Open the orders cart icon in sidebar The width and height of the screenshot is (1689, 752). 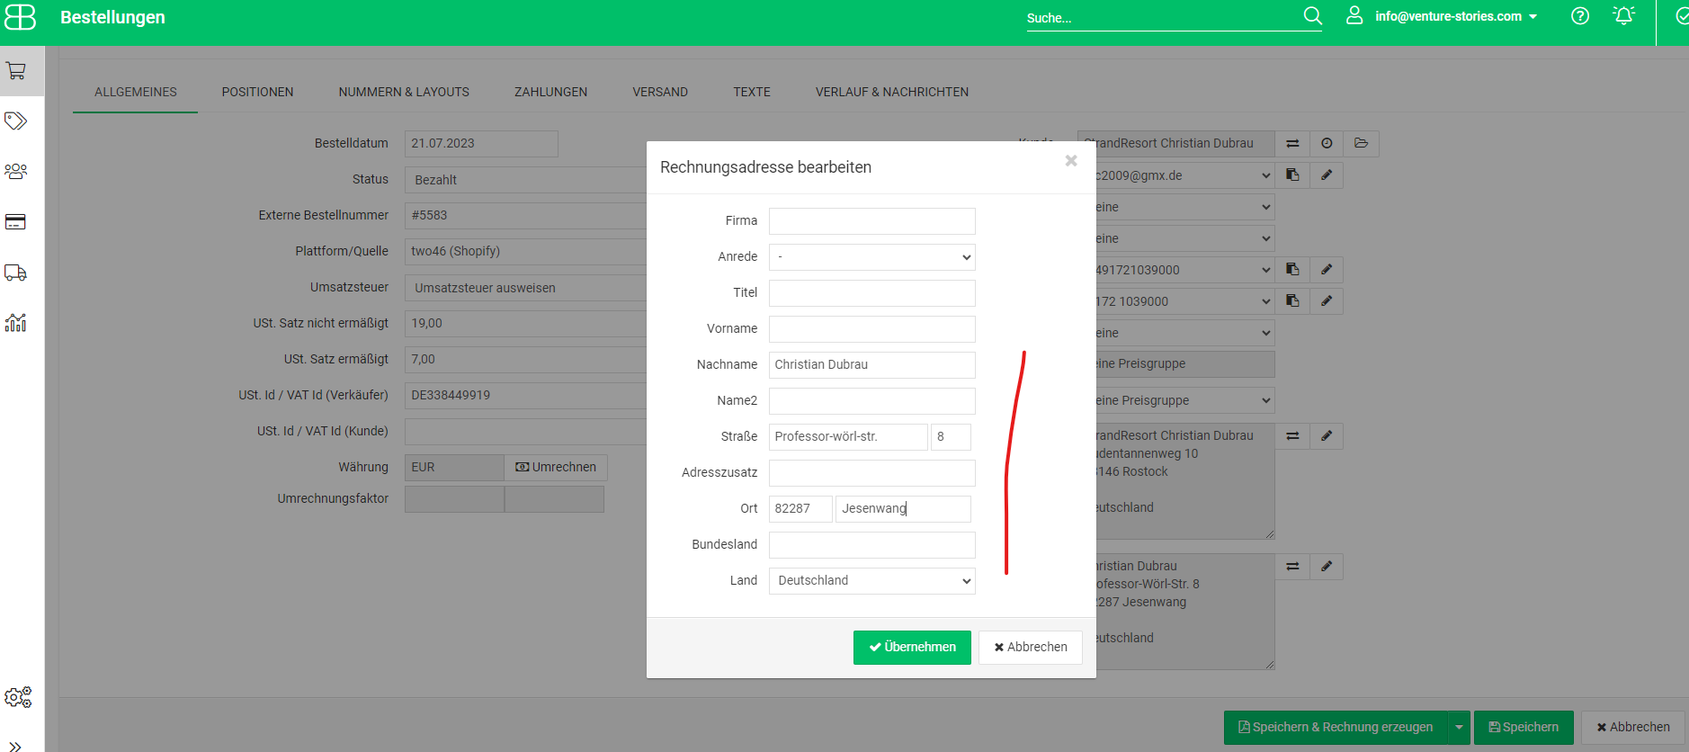click(x=16, y=71)
